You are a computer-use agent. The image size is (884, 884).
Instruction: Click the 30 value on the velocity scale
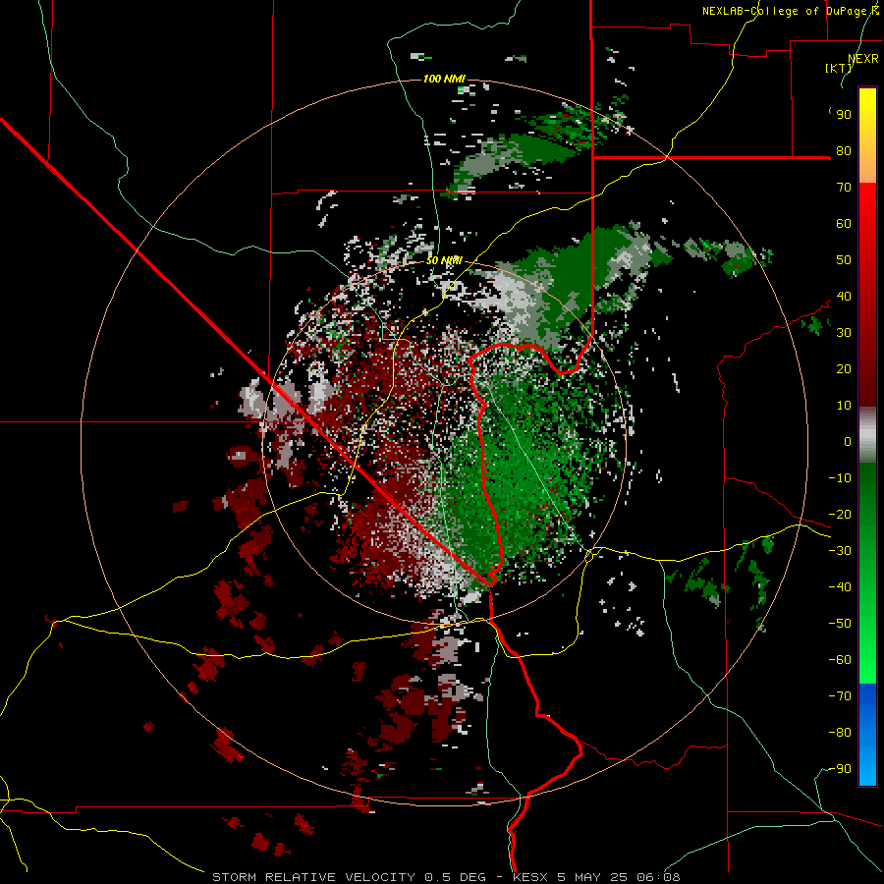click(844, 333)
